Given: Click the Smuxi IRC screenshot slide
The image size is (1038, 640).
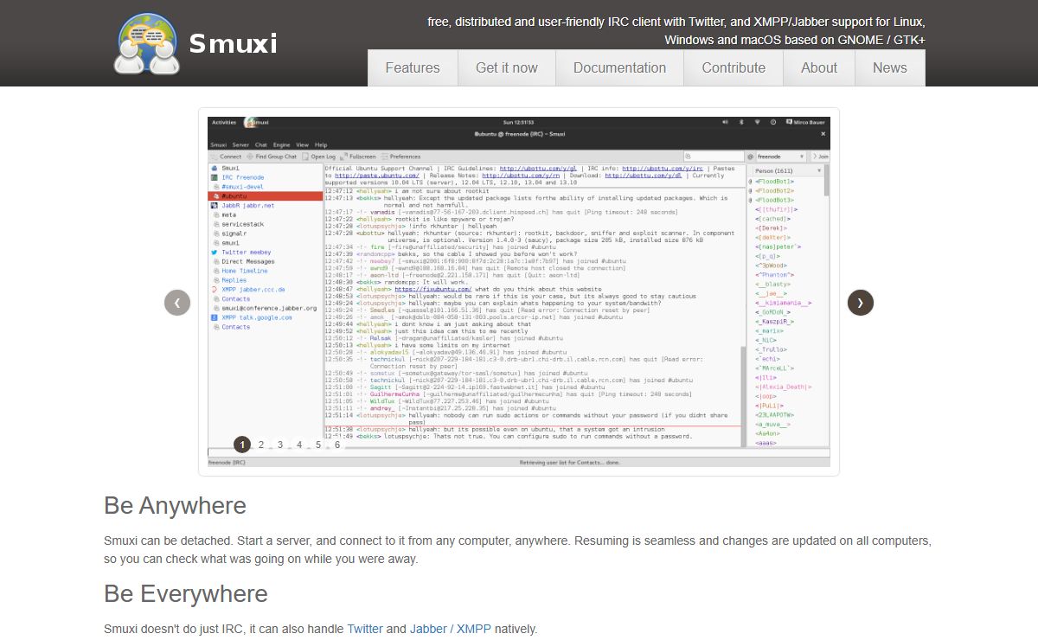Looking at the screenshot, I should 519,291.
